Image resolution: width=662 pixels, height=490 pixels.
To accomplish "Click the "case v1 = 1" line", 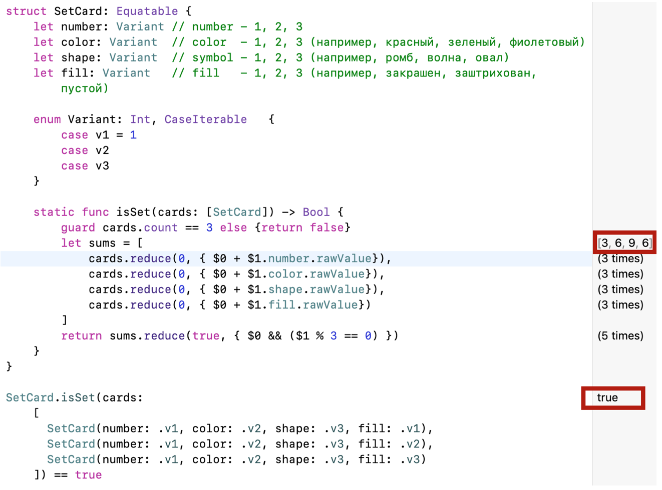I will pos(99,135).
